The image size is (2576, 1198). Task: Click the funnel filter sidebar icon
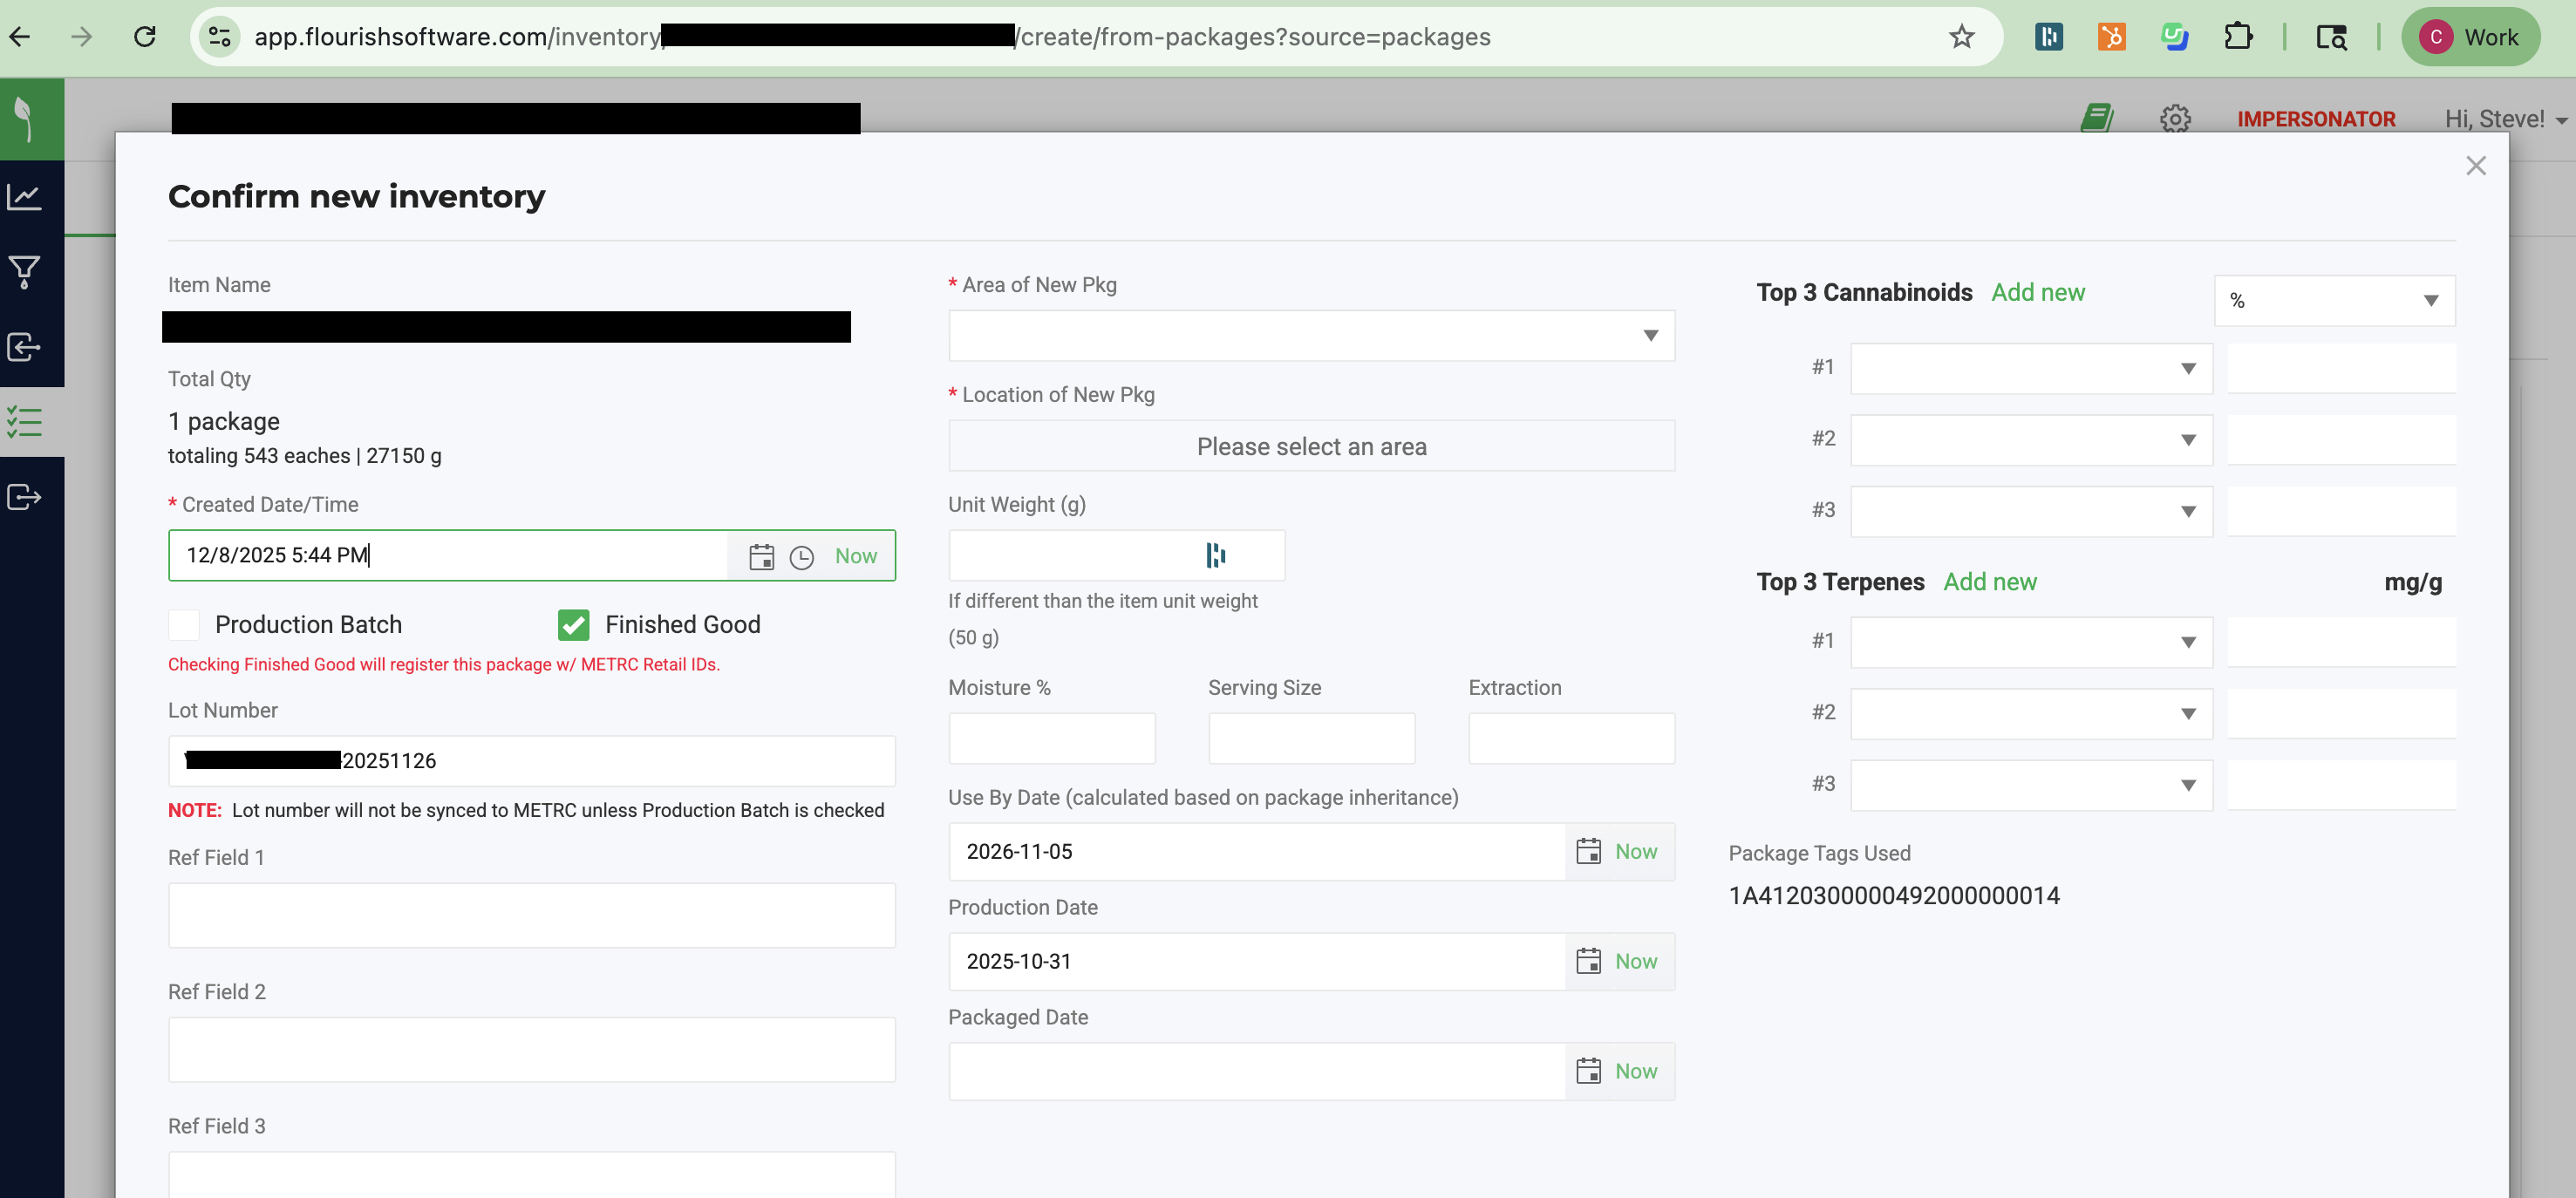point(24,271)
